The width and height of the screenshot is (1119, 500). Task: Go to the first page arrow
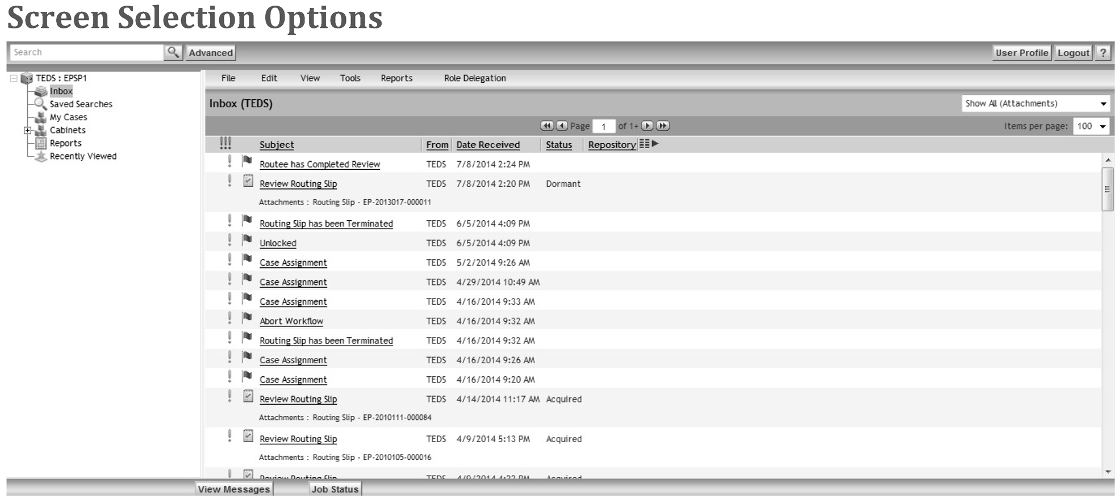546,126
